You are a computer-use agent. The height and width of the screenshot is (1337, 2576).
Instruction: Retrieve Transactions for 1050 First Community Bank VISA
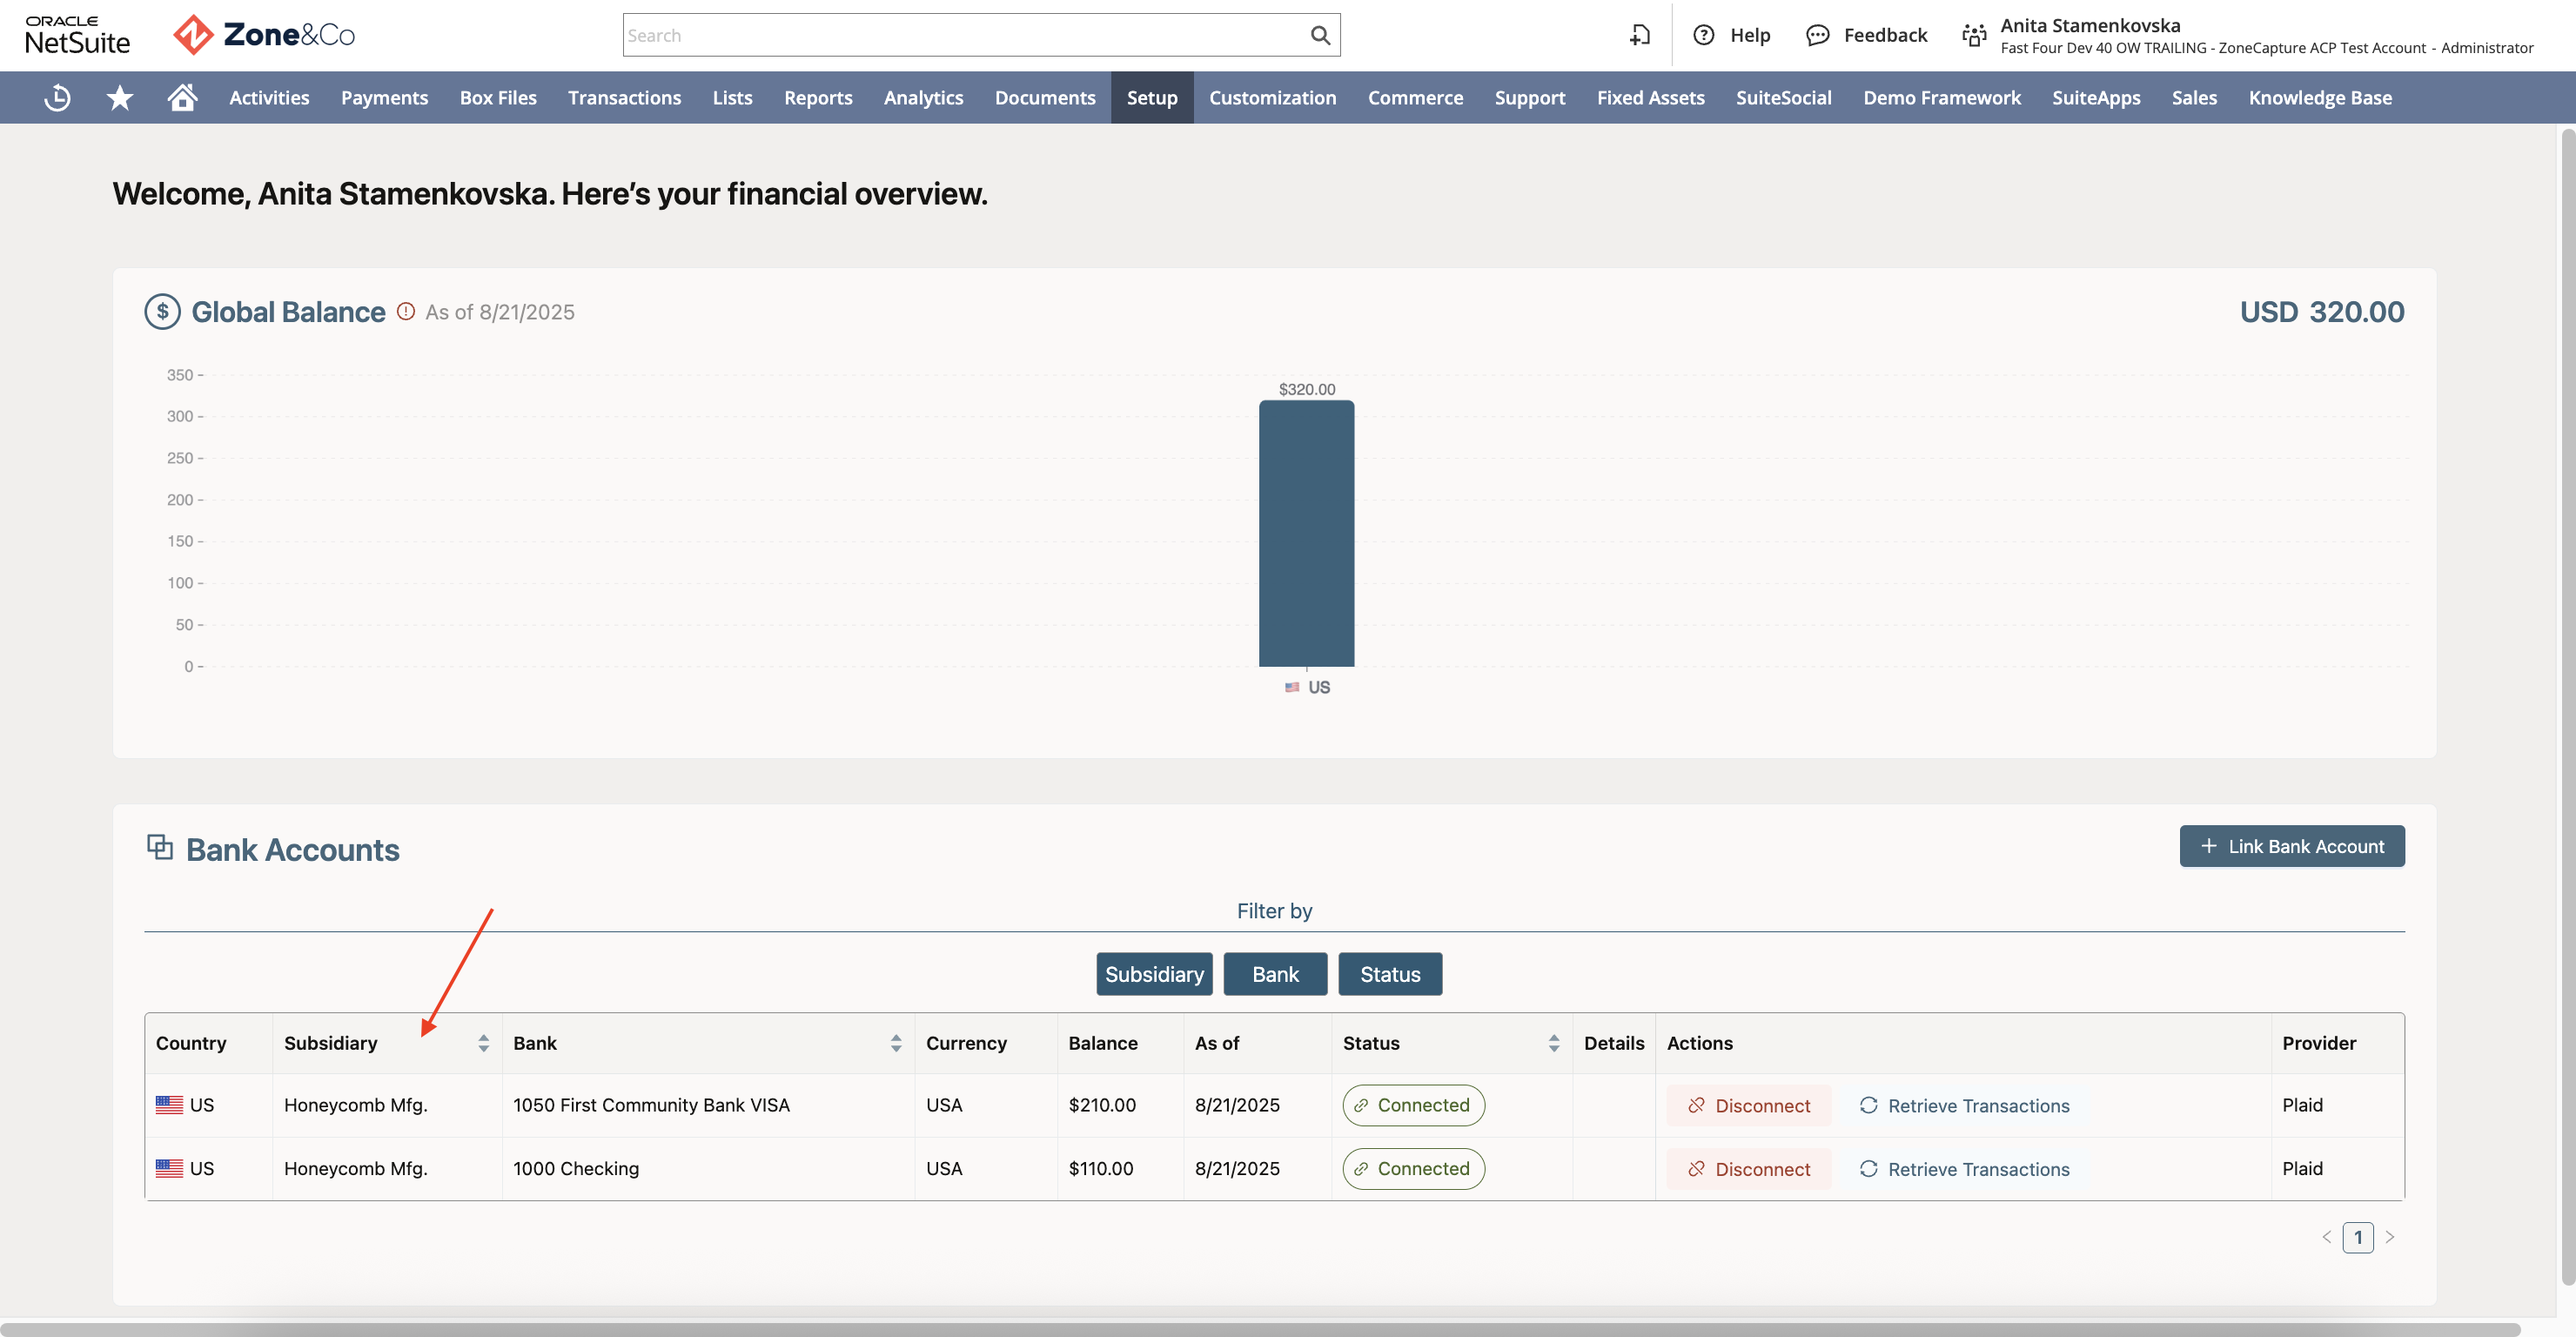1965,1105
